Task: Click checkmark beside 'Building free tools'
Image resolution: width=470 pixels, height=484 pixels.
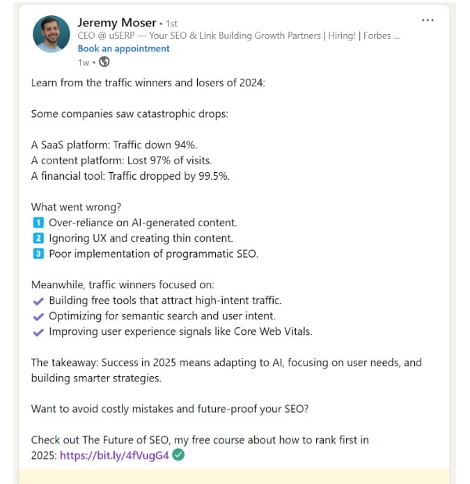Action: 38,301
